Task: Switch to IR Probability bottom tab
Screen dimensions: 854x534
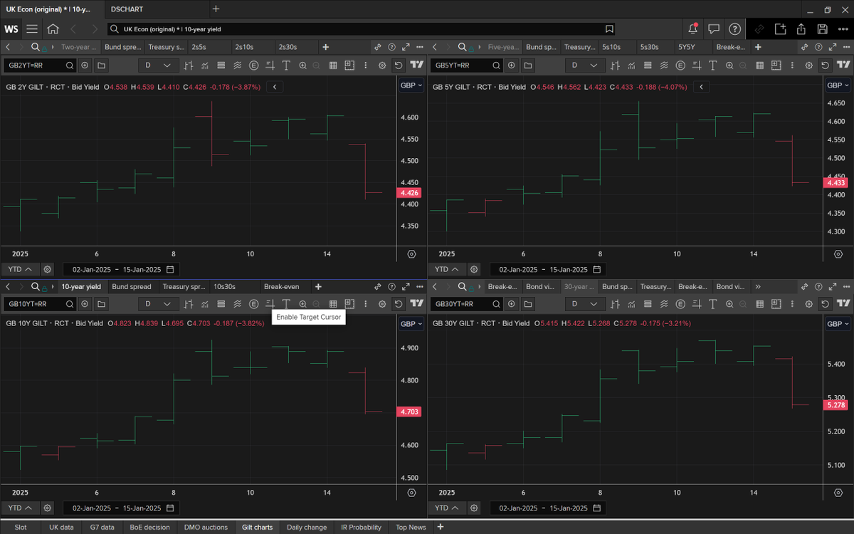Action: pyautogui.click(x=361, y=528)
